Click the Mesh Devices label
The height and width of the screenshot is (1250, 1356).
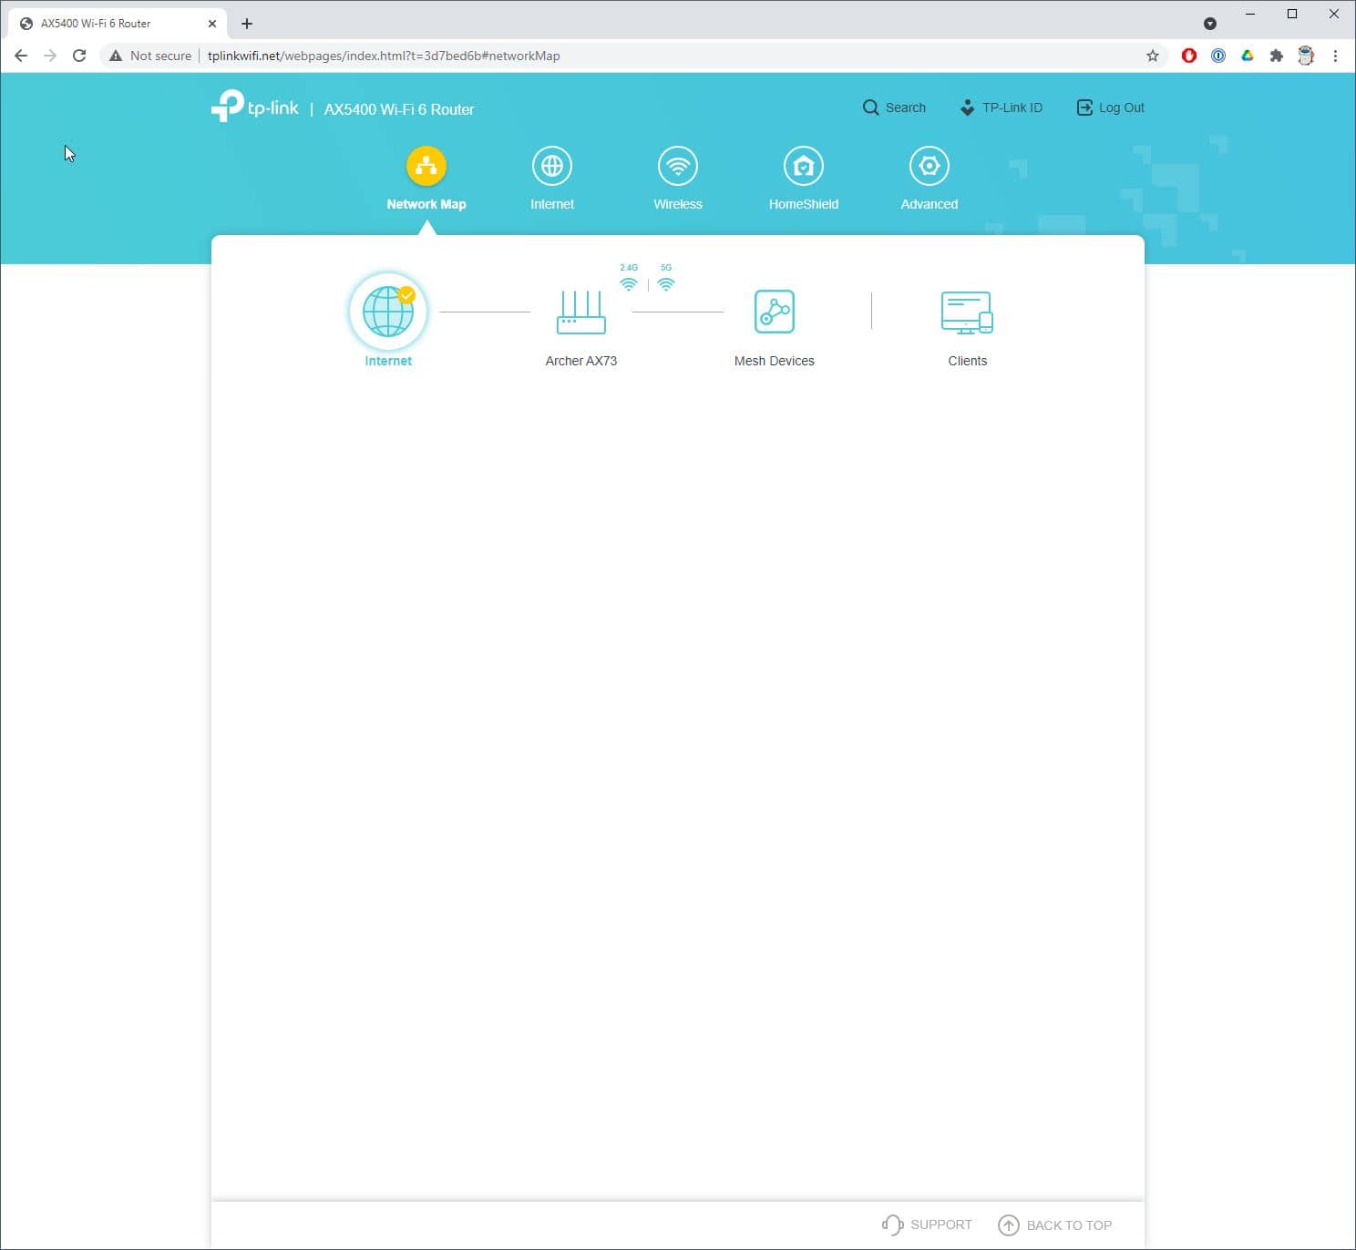775,361
